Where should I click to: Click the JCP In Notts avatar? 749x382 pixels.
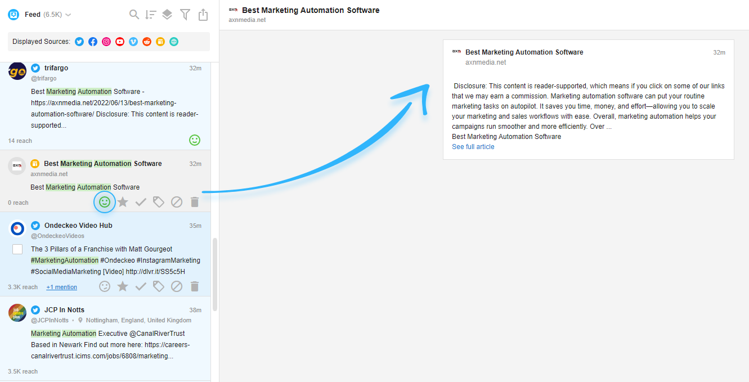17,313
